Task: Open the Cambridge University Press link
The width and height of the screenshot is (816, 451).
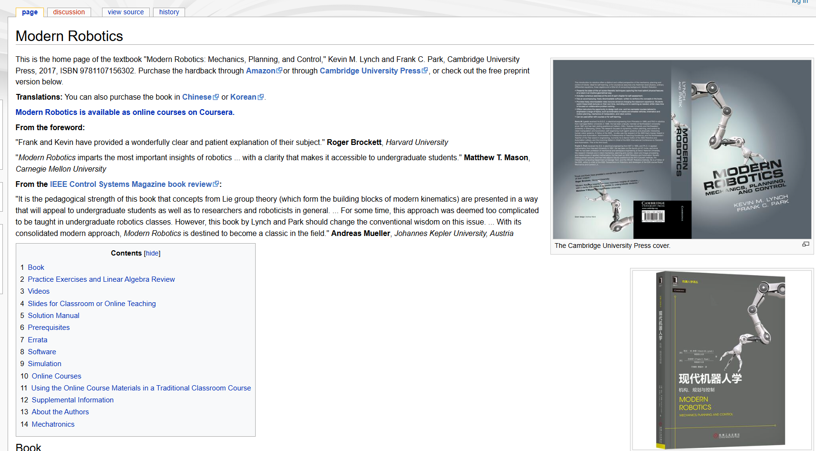Action: 373,71
